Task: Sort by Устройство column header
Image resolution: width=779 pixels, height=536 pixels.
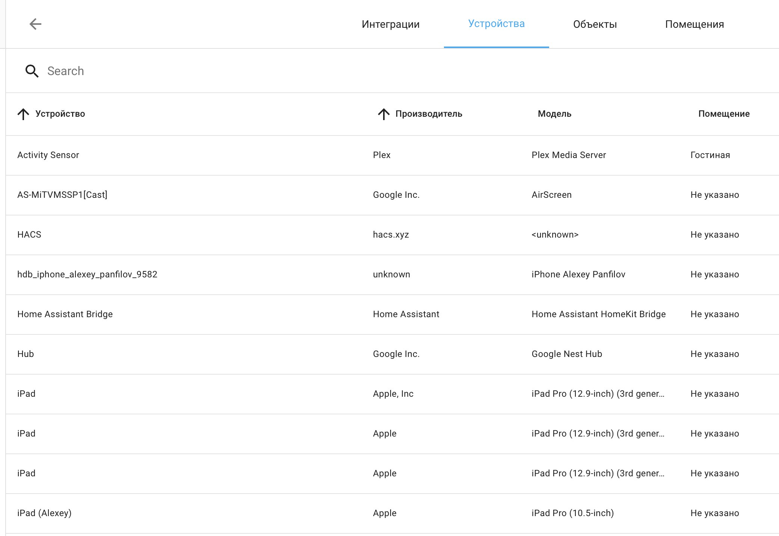Action: 60,114
